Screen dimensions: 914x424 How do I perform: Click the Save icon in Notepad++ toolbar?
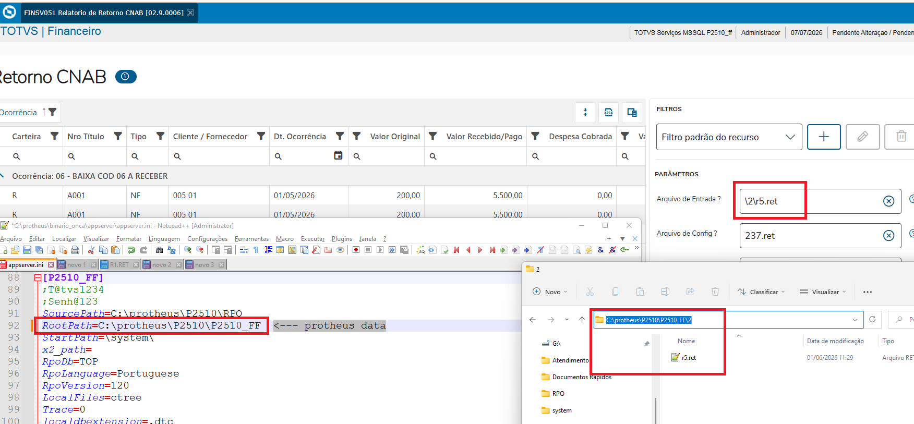(x=27, y=250)
